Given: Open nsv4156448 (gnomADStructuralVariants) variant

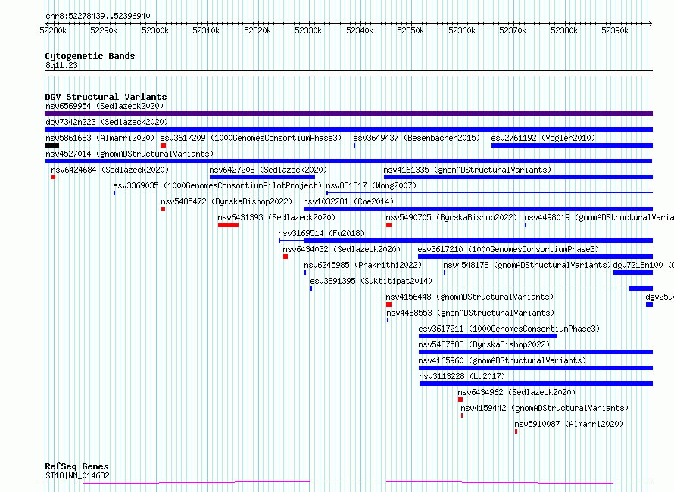Looking at the screenshot, I should pyautogui.click(x=470, y=297).
